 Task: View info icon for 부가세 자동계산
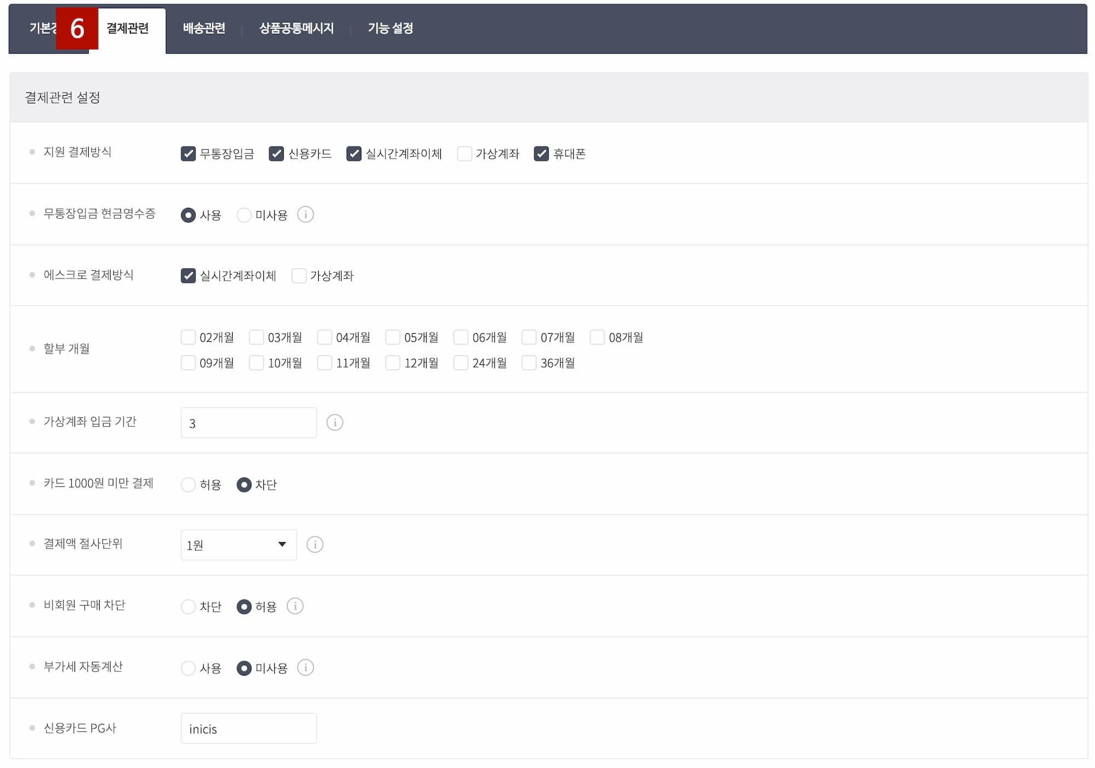tap(306, 667)
